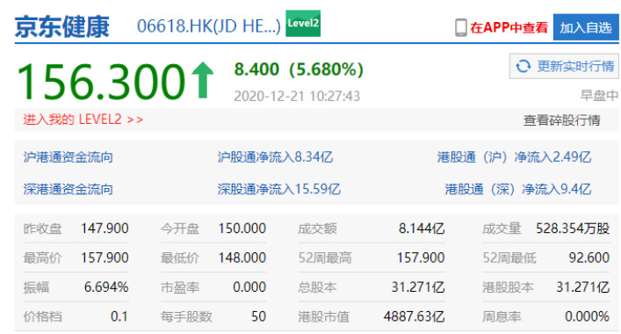The image size is (621, 334).
Task: Click 52周最高 value 157.900
Action: 421,258
